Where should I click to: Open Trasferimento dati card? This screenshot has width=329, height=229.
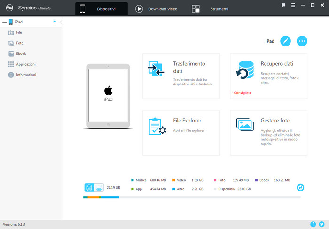[181, 76]
